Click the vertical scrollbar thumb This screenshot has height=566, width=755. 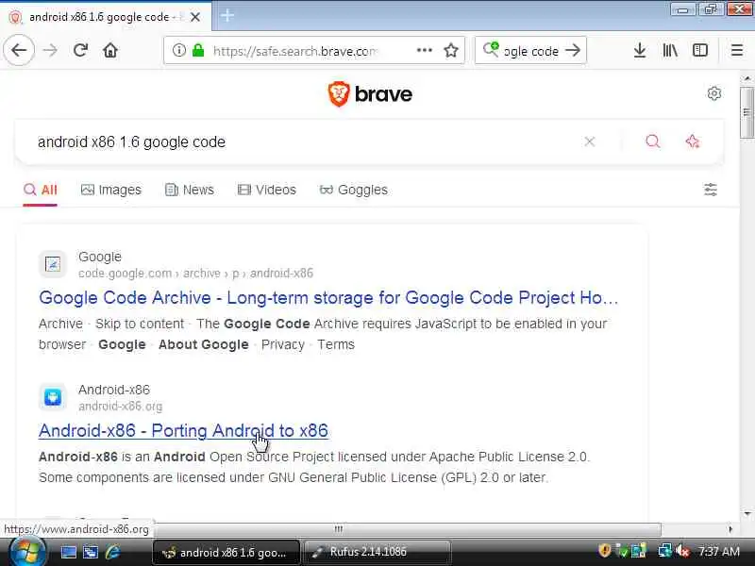[747, 112]
